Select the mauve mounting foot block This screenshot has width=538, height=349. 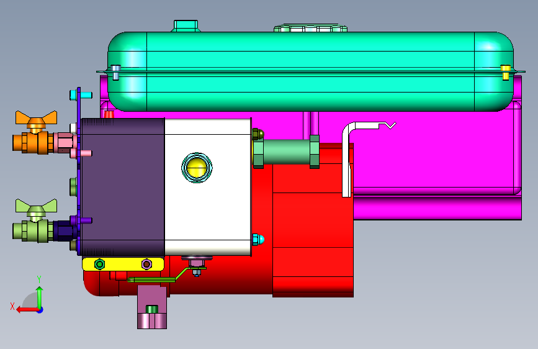tap(152, 307)
